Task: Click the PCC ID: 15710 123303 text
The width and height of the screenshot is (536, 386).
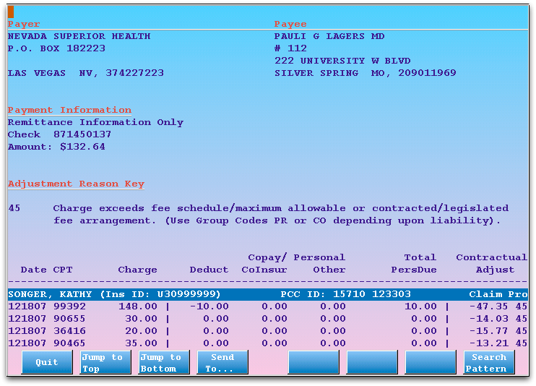Action: click(x=345, y=294)
